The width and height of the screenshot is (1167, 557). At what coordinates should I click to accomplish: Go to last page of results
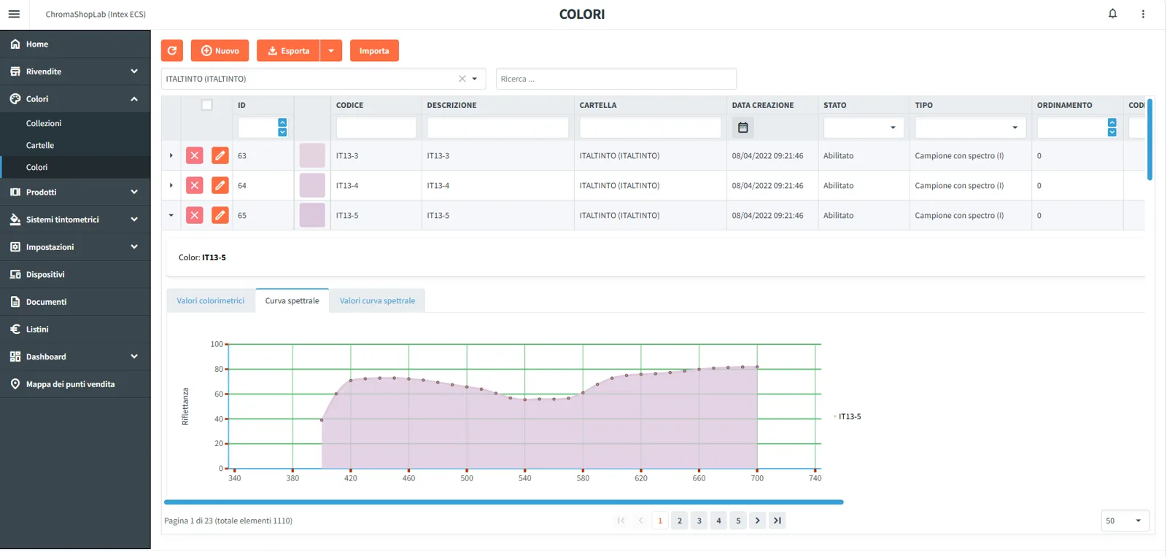pyautogui.click(x=778, y=521)
